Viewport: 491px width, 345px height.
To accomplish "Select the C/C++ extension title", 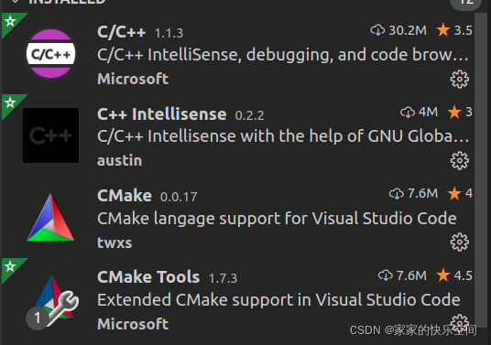I will [x=122, y=32].
